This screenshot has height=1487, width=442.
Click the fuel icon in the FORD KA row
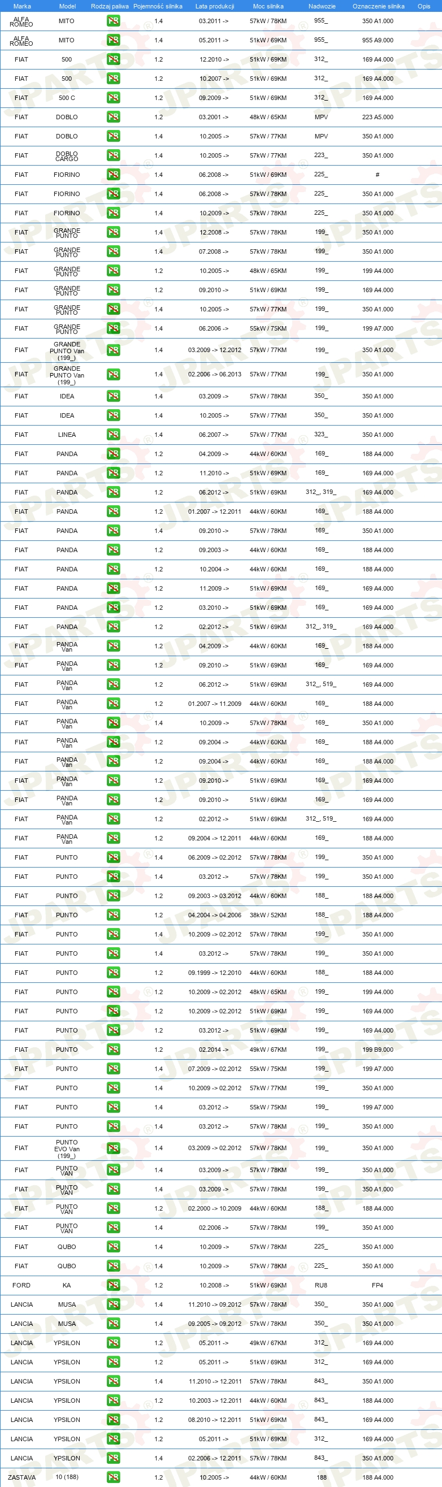click(113, 1285)
